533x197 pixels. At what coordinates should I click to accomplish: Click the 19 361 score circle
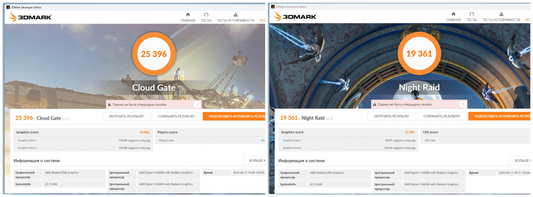[x=419, y=54]
